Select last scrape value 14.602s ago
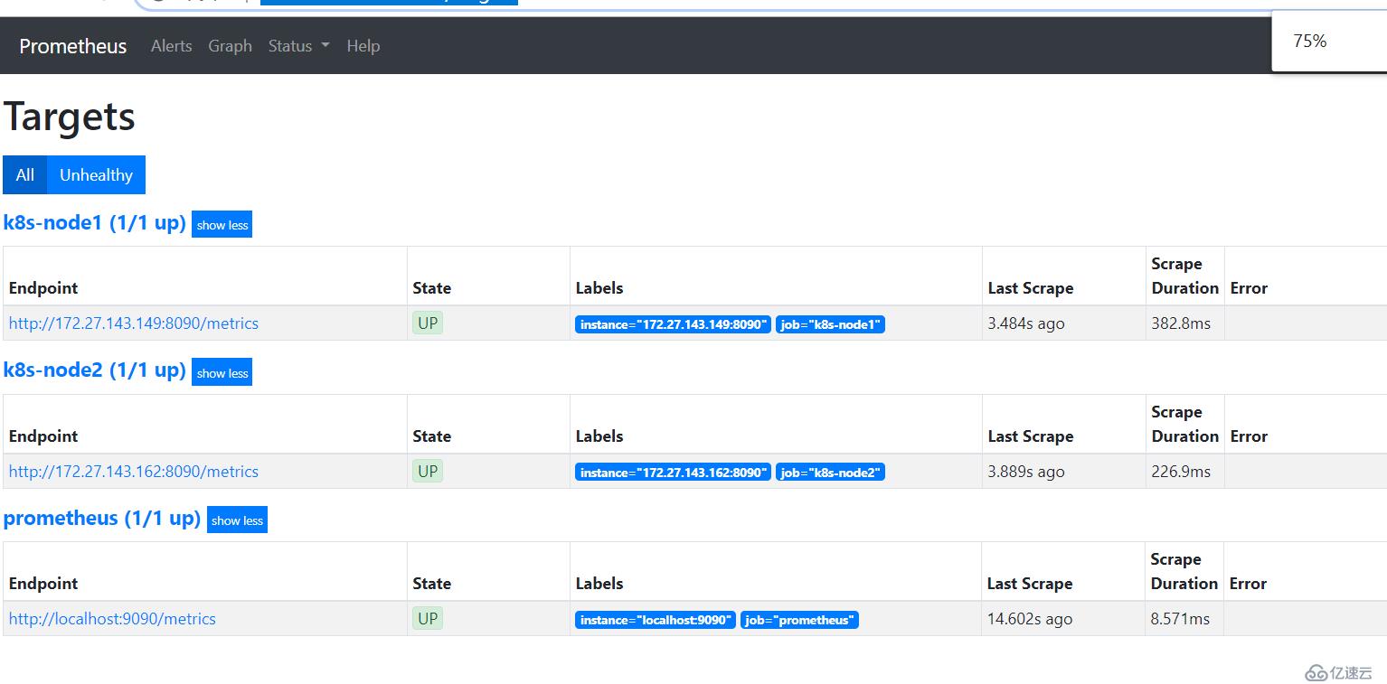The height and width of the screenshot is (684, 1387). coord(1030,619)
